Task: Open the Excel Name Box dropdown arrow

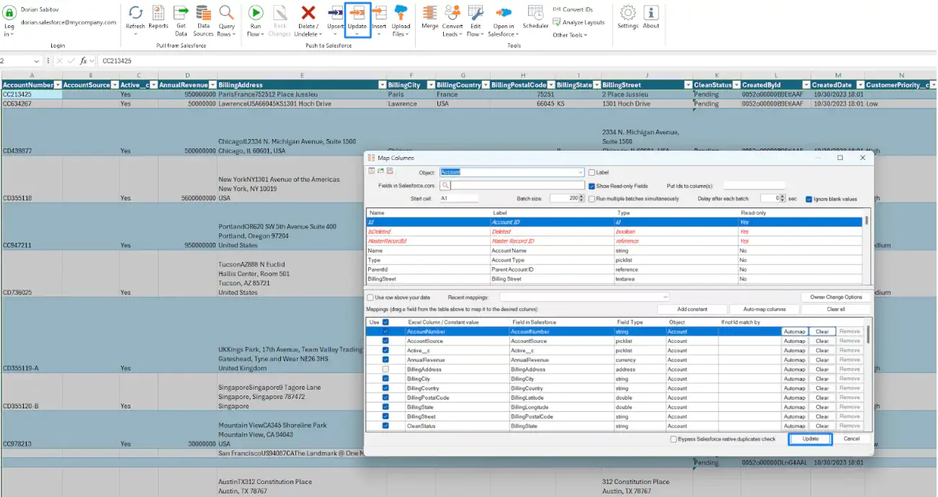Action: (36, 61)
